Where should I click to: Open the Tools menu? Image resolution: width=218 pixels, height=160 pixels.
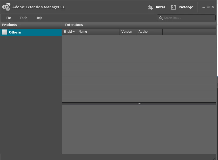24,18
